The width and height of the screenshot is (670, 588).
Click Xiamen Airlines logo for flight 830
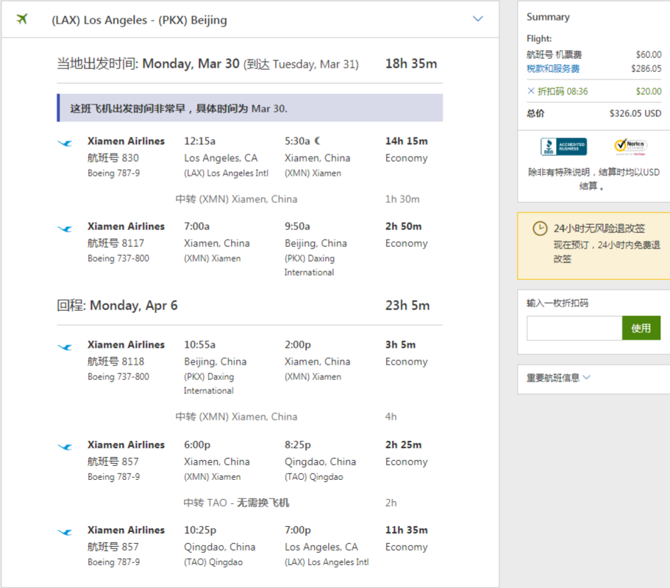(65, 143)
